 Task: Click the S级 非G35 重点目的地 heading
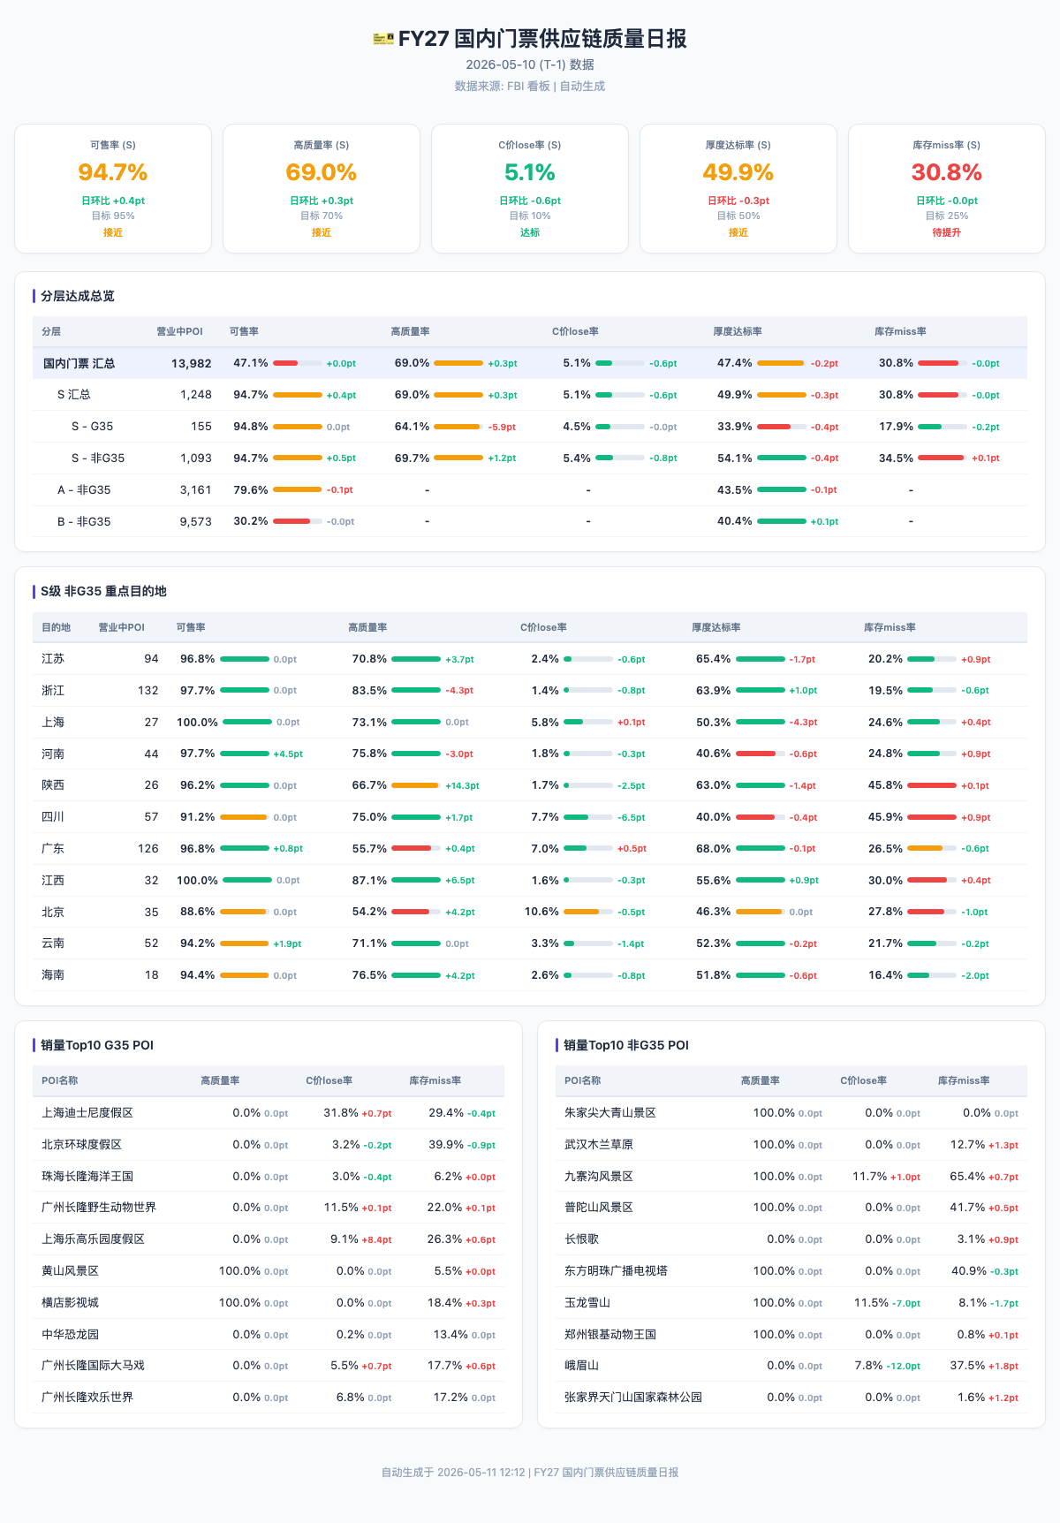(103, 591)
